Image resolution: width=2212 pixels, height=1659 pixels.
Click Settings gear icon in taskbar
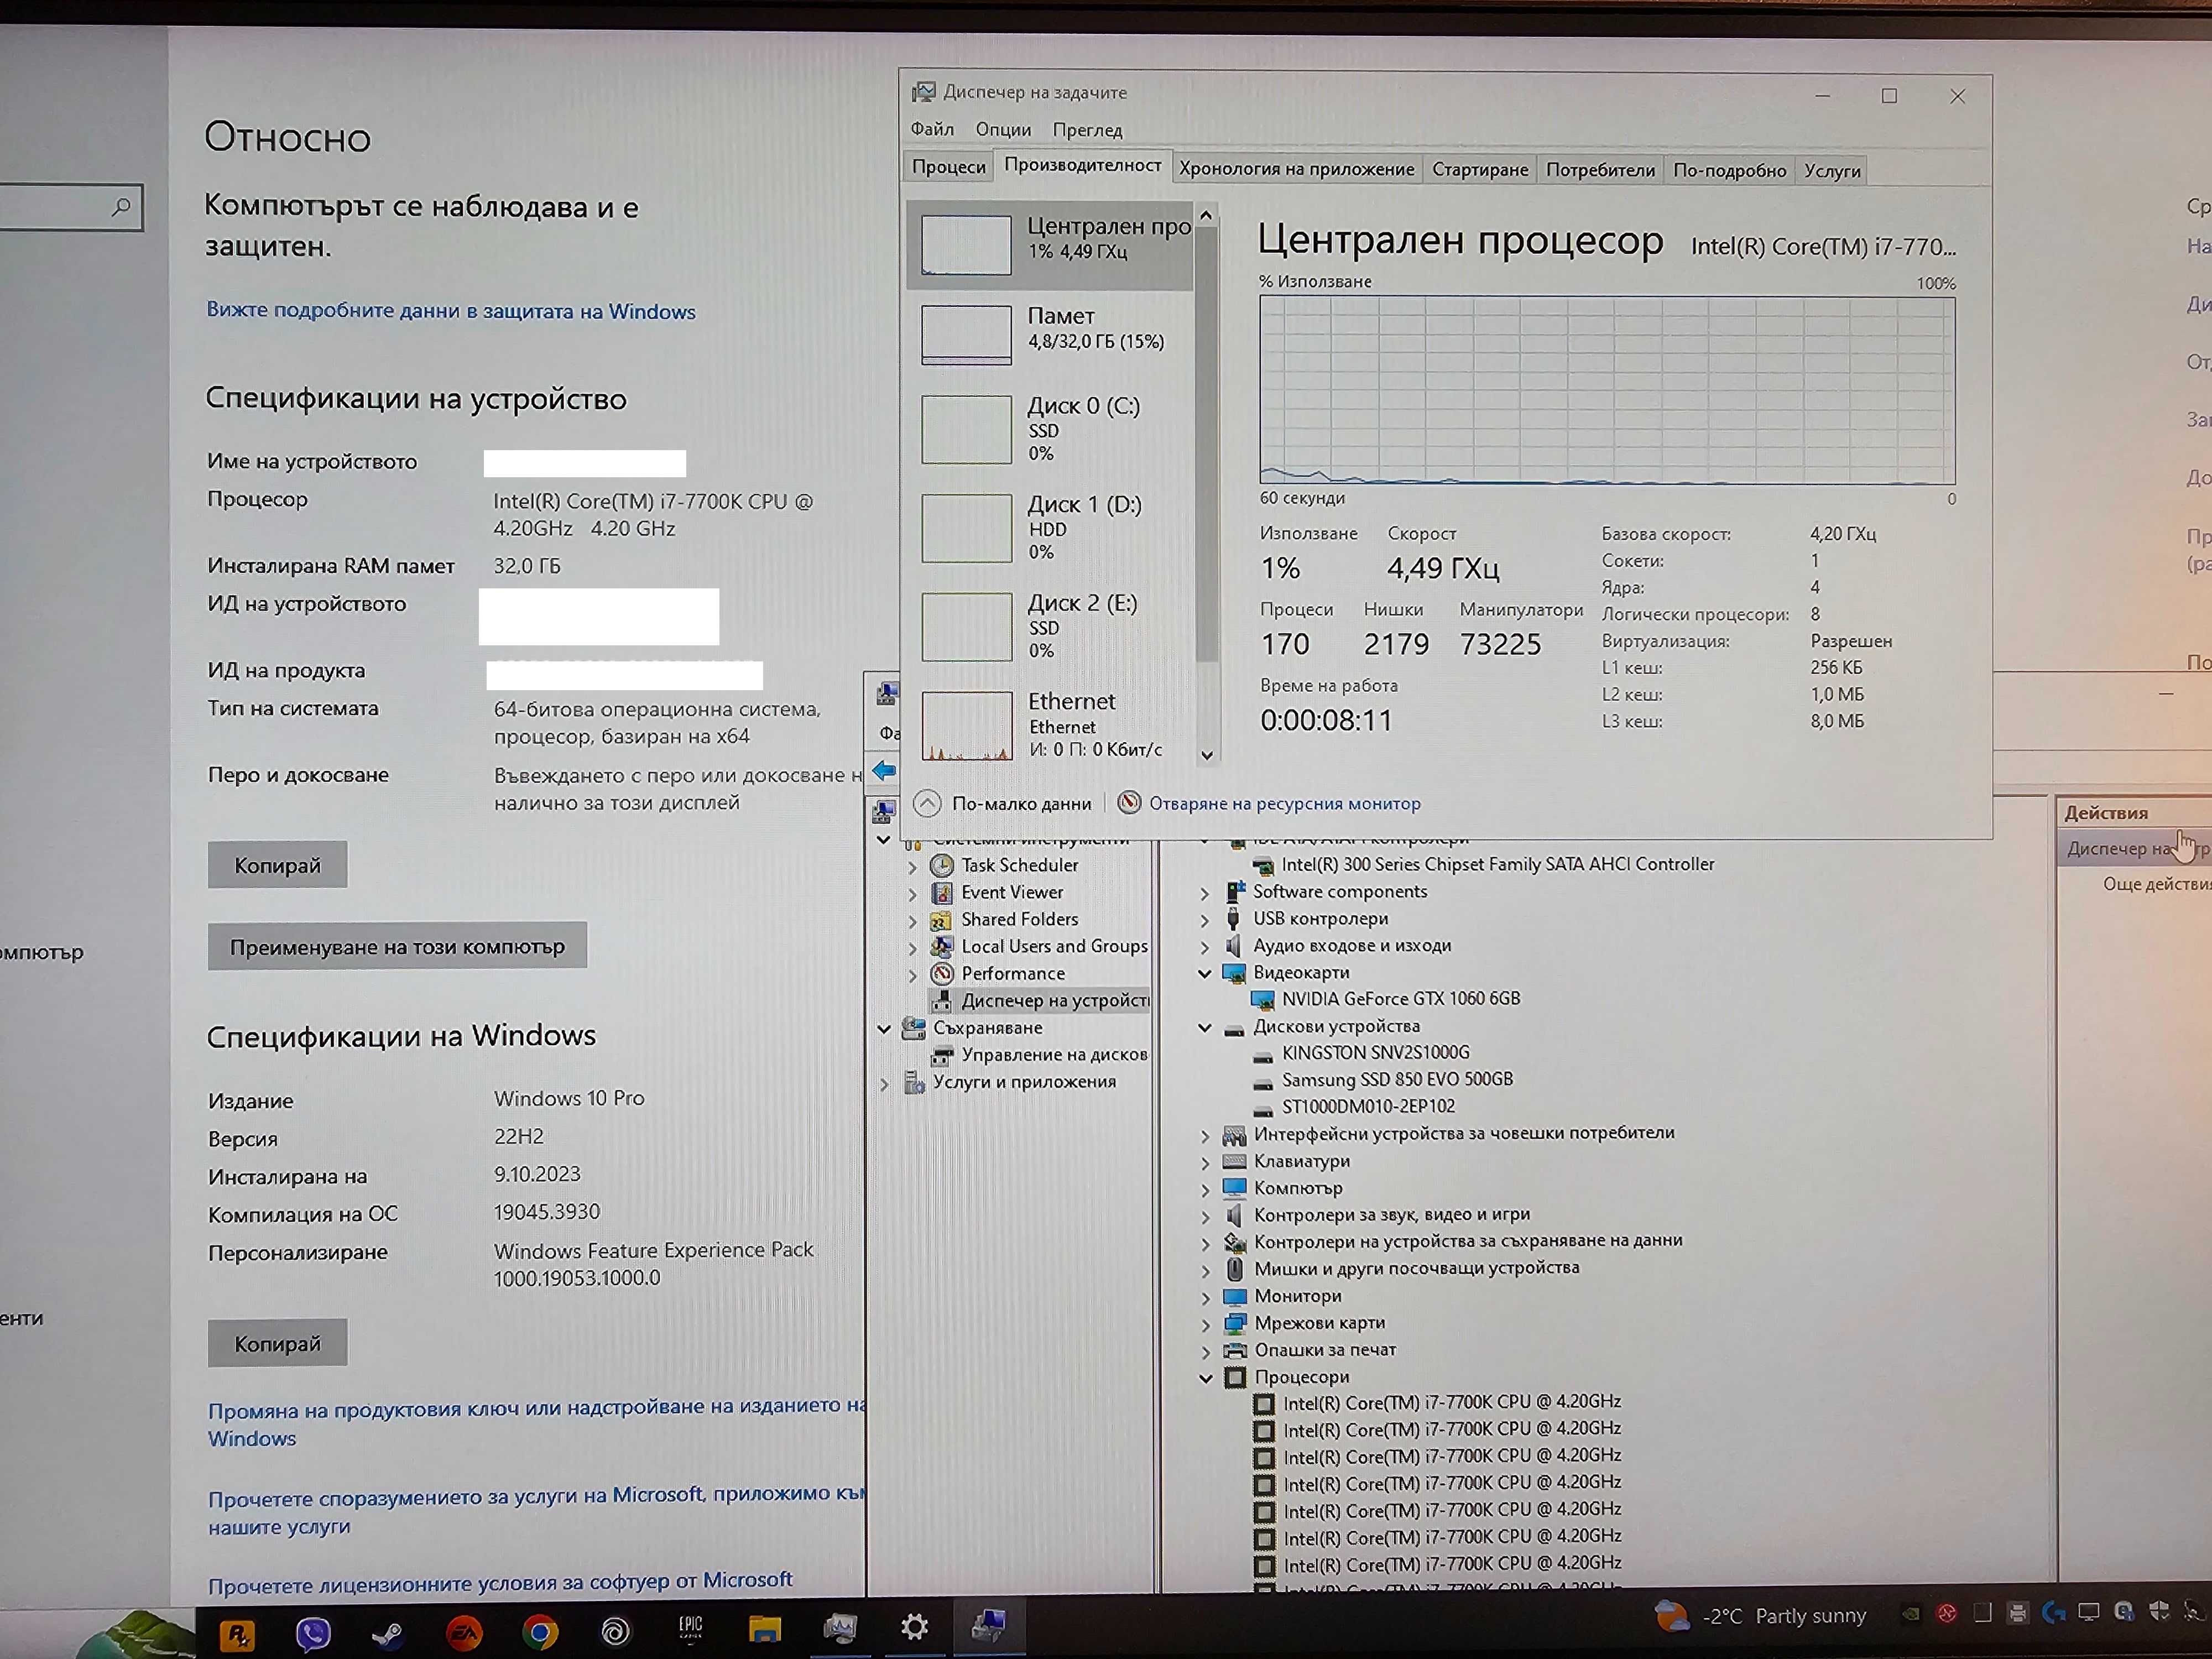tap(914, 1628)
